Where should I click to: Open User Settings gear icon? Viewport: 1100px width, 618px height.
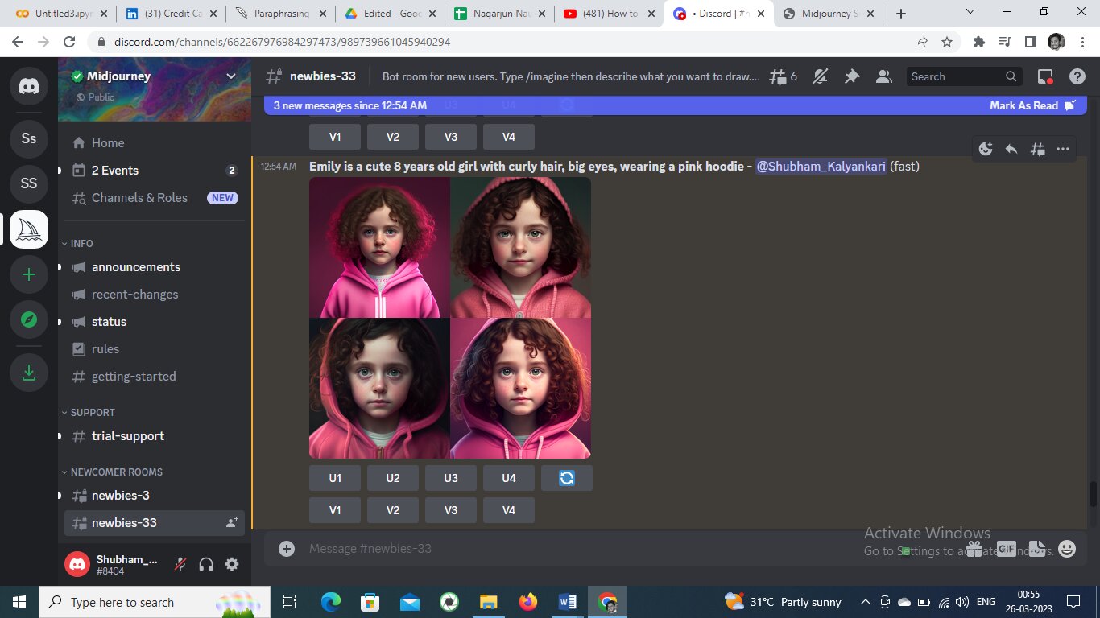coord(232,564)
